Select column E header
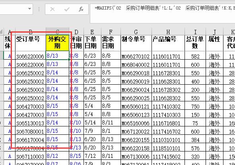 92,32
